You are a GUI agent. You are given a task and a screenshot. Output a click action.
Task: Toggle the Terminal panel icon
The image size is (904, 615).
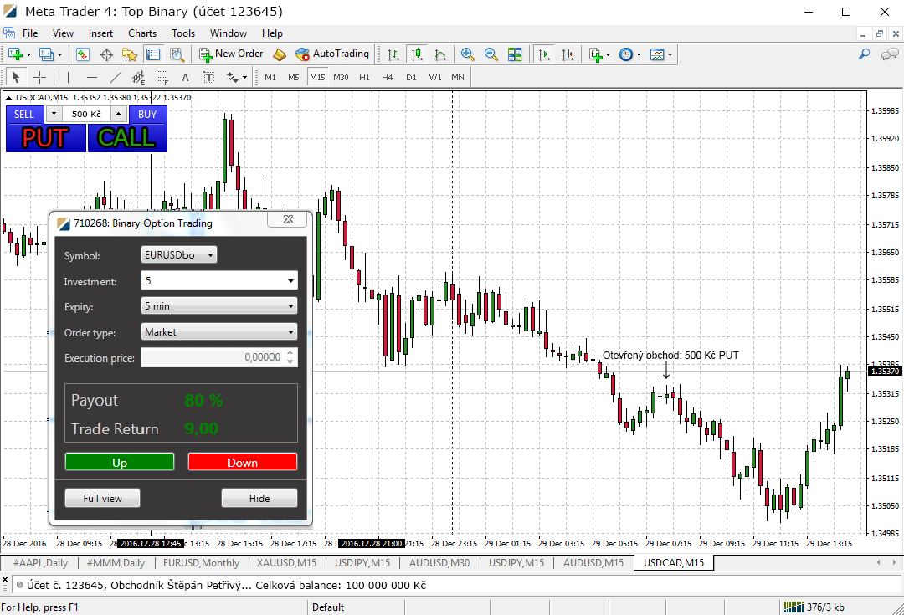point(153,54)
